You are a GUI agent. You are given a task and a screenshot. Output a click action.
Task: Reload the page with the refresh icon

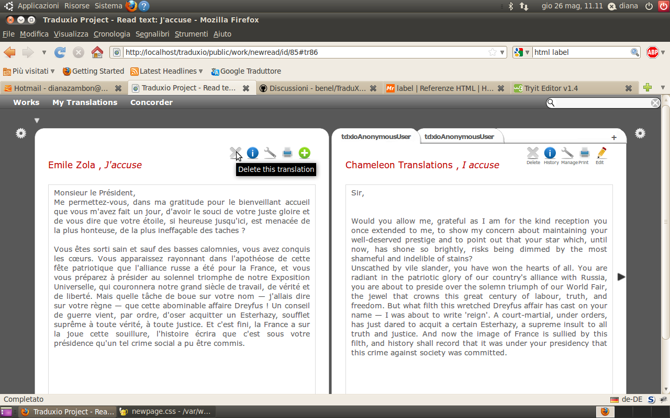pyautogui.click(x=60, y=52)
